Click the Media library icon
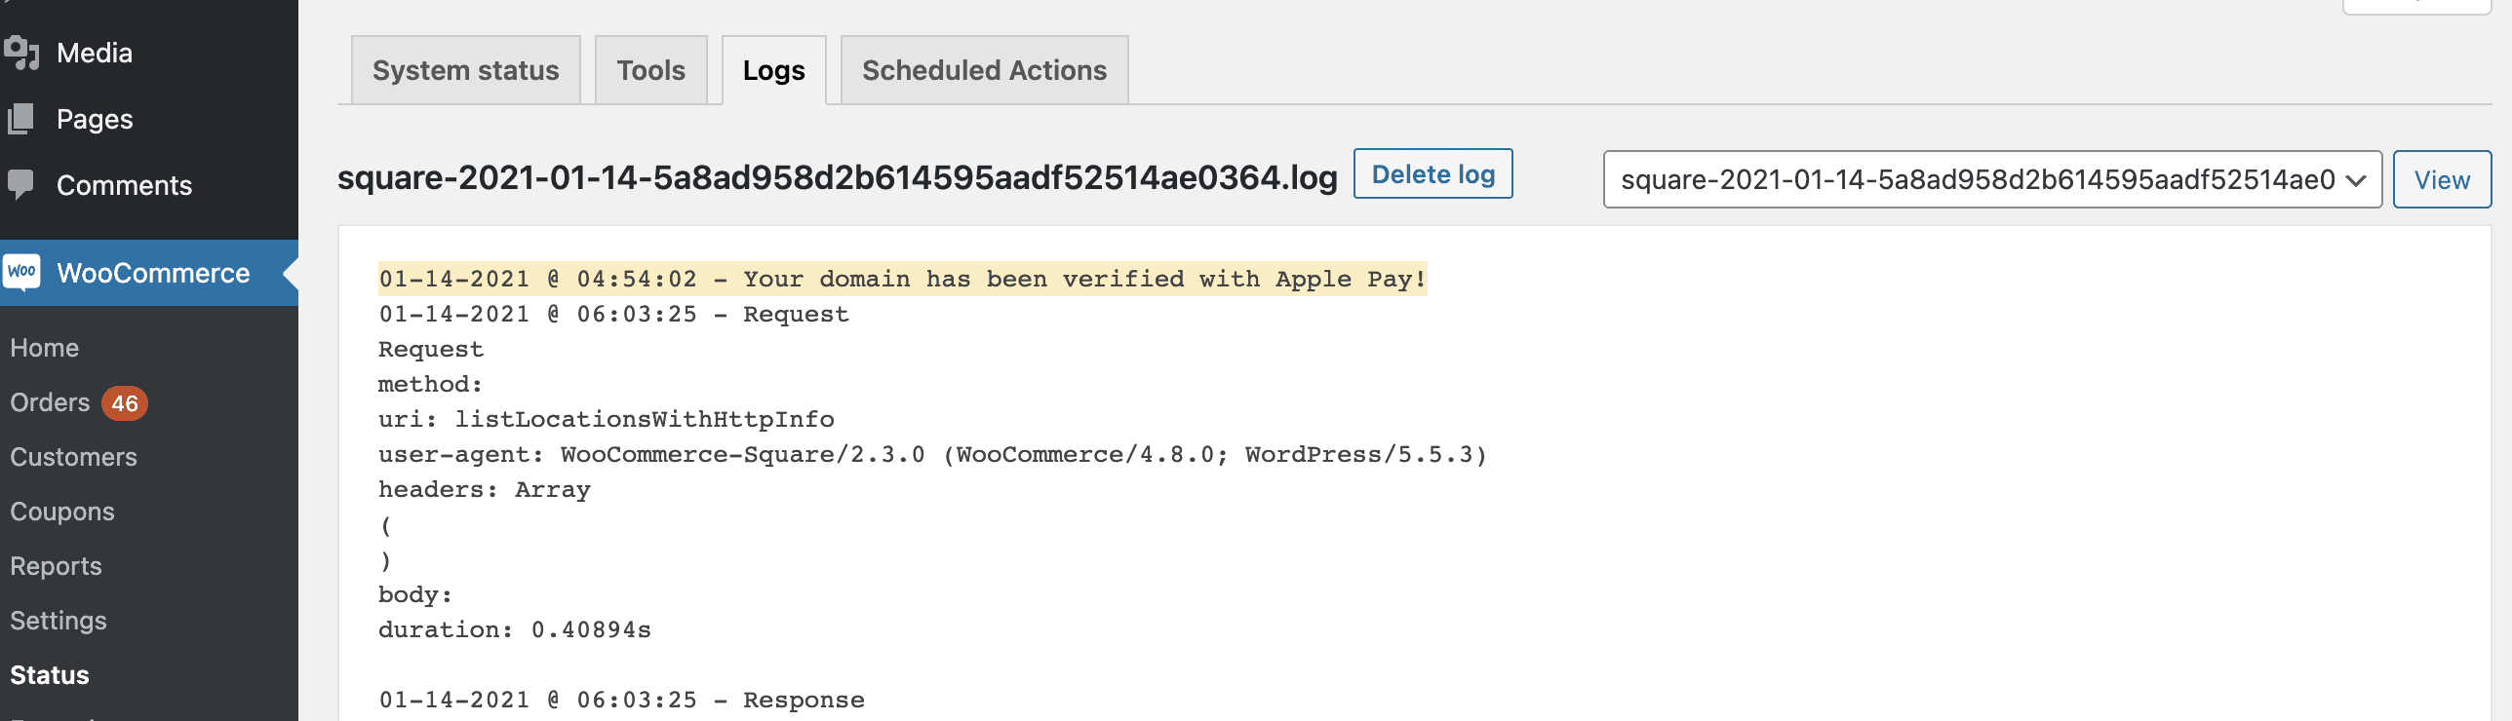Screen dimensions: 2512x721 pyautogui.click(x=21, y=53)
